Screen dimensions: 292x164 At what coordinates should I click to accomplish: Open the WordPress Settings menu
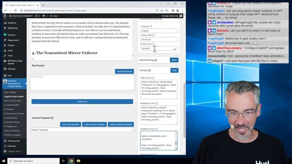[x=11, y=69]
